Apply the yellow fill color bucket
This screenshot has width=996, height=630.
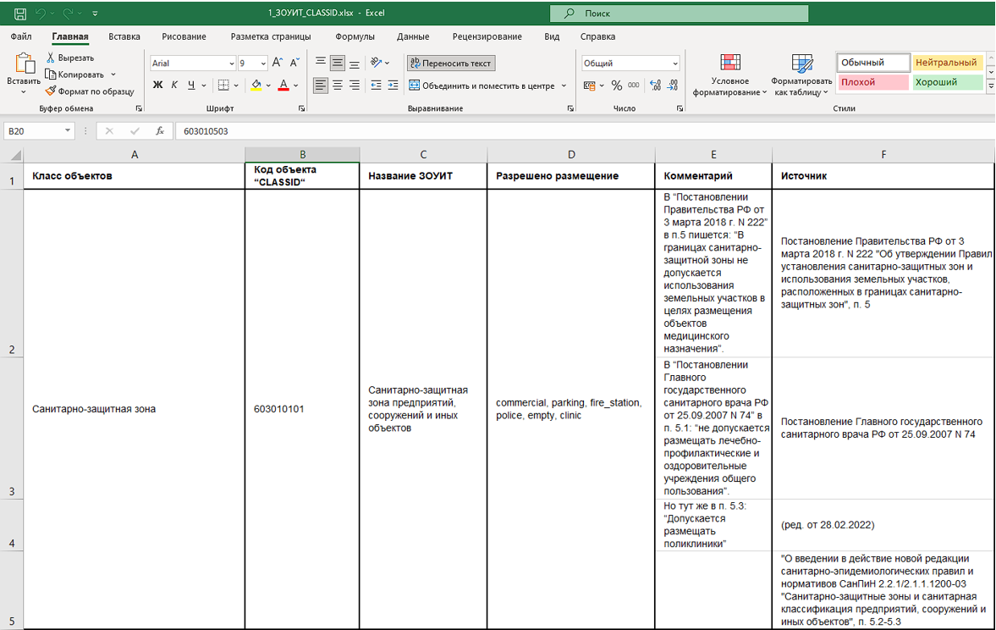pyautogui.click(x=256, y=86)
